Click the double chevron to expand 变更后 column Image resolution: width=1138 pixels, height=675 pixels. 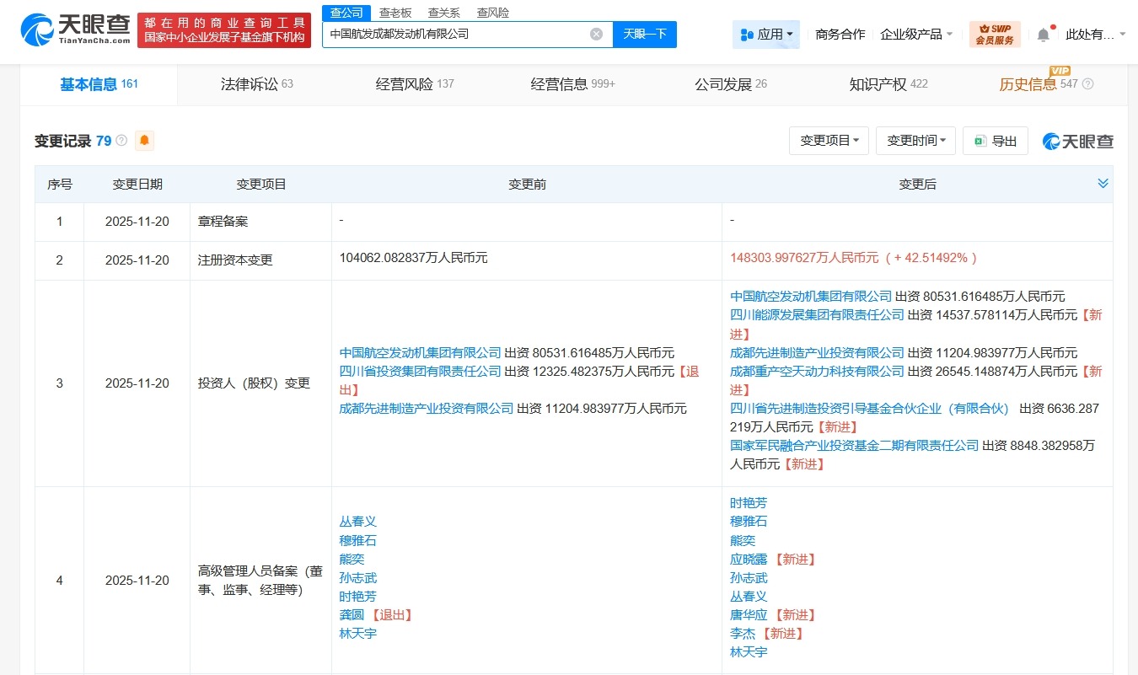1103,182
